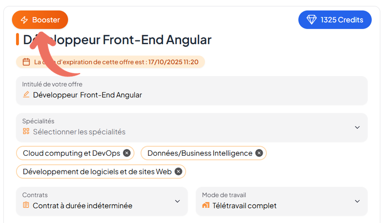Click the Développeur Front-End Angular page heading
The height and width of the screenshot is (223, 384).
coord(117,39)
